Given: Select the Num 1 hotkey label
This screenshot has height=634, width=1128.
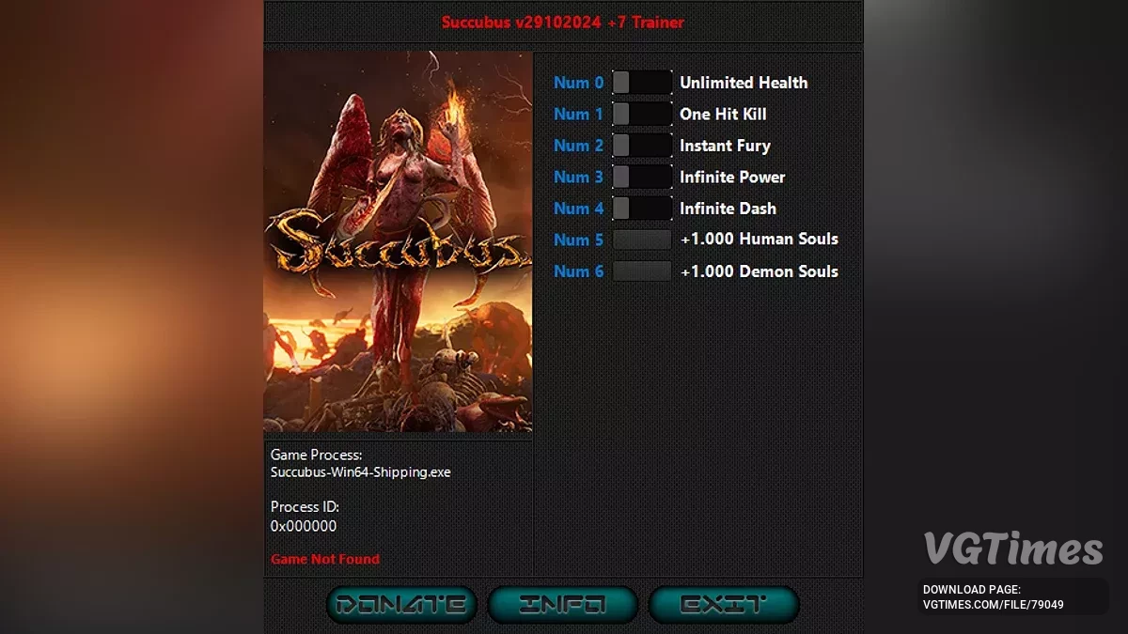Looking at the screenshot, I should [x=578, y=114].
